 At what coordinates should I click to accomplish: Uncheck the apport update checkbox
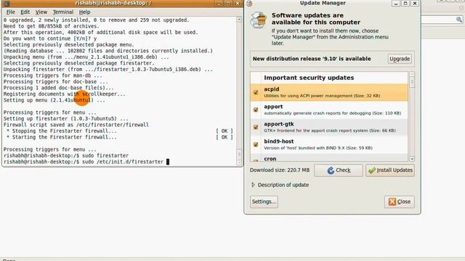pyautogui.click(x=256, y=109)
